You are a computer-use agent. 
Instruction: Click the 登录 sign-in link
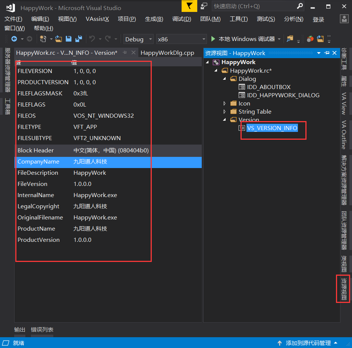click(318, 19)
